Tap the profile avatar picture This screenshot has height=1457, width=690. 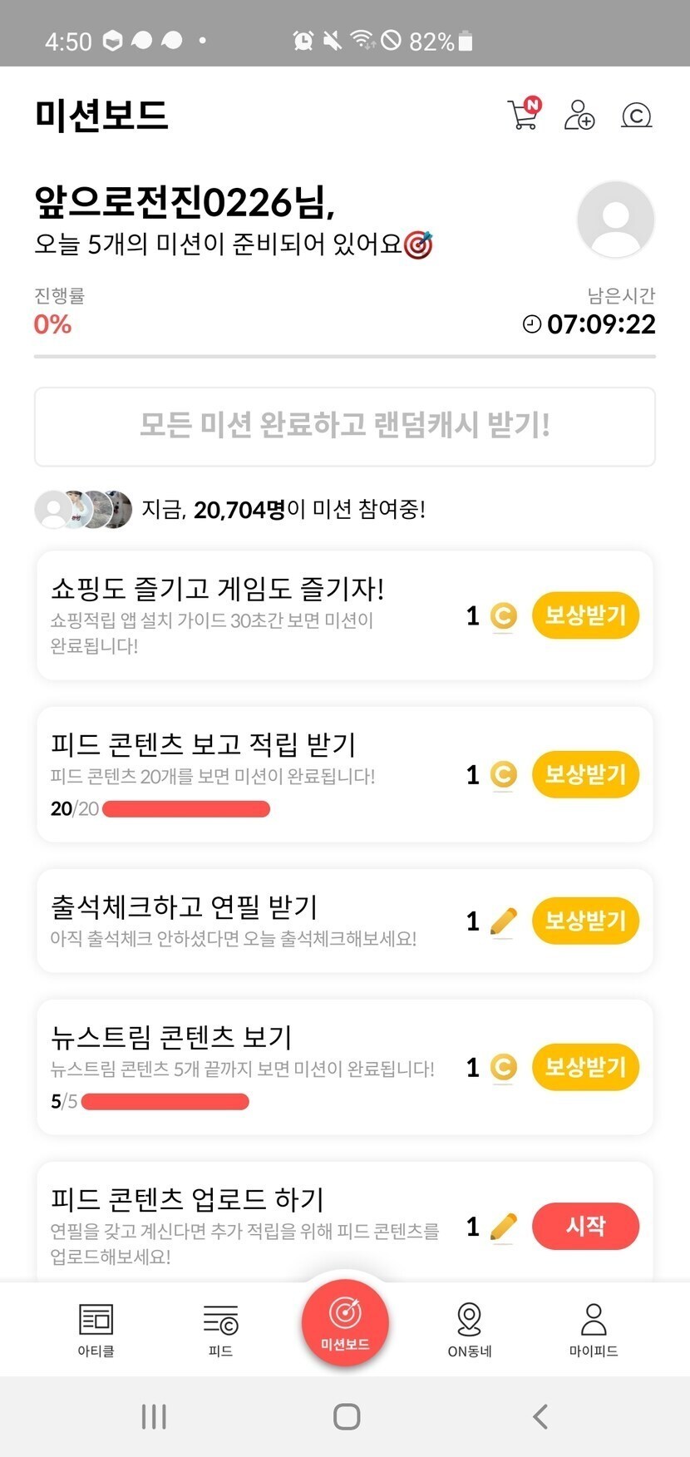pyautogui.click(x=615, y=220)
